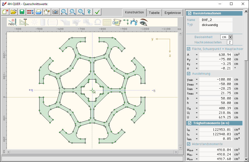Screen dimensions: 249x162
Task: Click the Widerstandsmomente section checkbox
Action: point(188,144)
